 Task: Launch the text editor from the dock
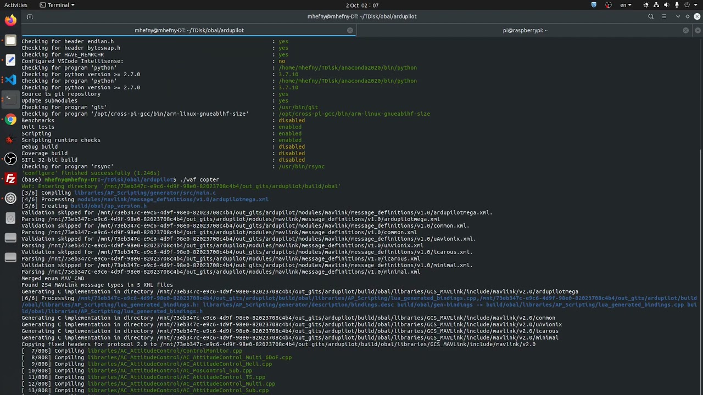[x=10, y=60]
